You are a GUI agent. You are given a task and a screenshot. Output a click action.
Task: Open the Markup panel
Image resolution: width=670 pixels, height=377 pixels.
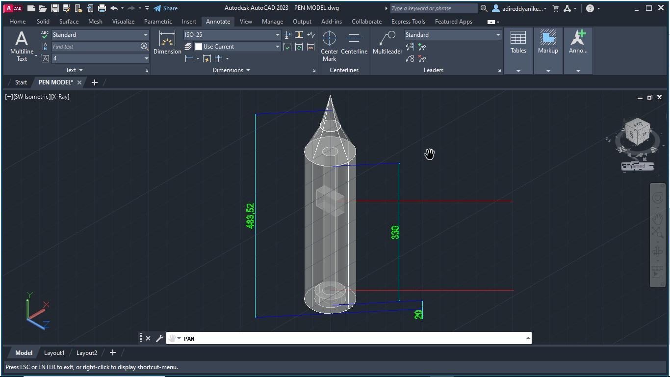tap(548, 51)
